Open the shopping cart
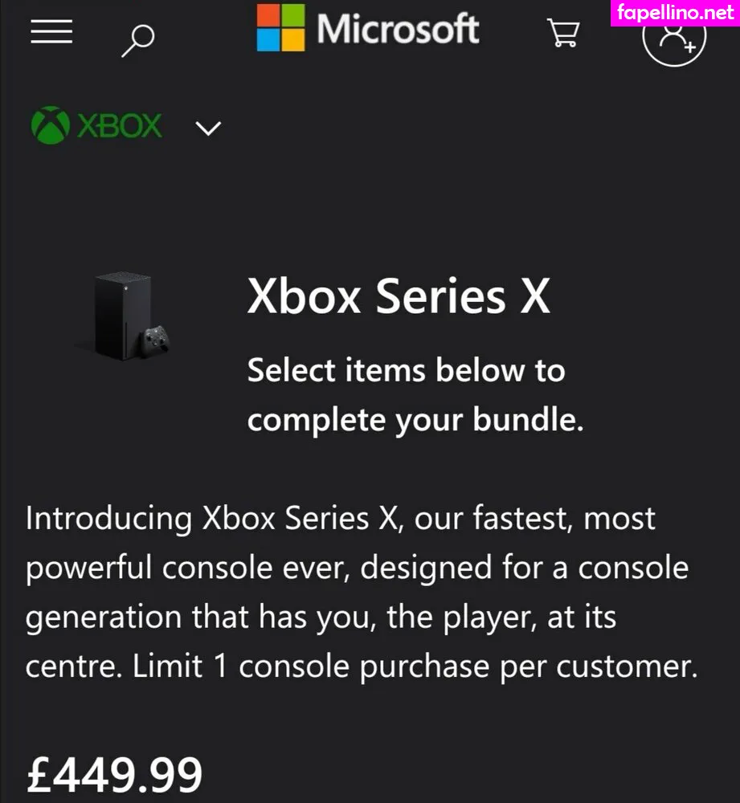 coord(563,34)
